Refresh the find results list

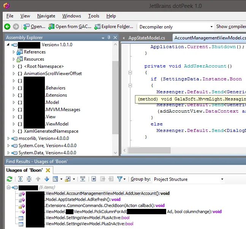(x=10, y=179)
